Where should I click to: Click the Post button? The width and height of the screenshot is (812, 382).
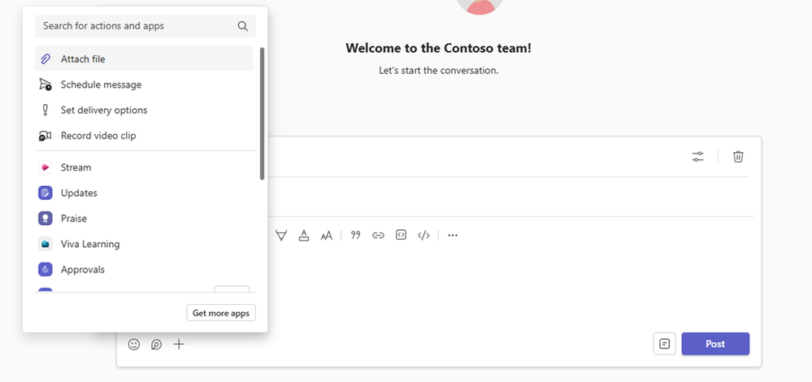(x=715, y=344)
